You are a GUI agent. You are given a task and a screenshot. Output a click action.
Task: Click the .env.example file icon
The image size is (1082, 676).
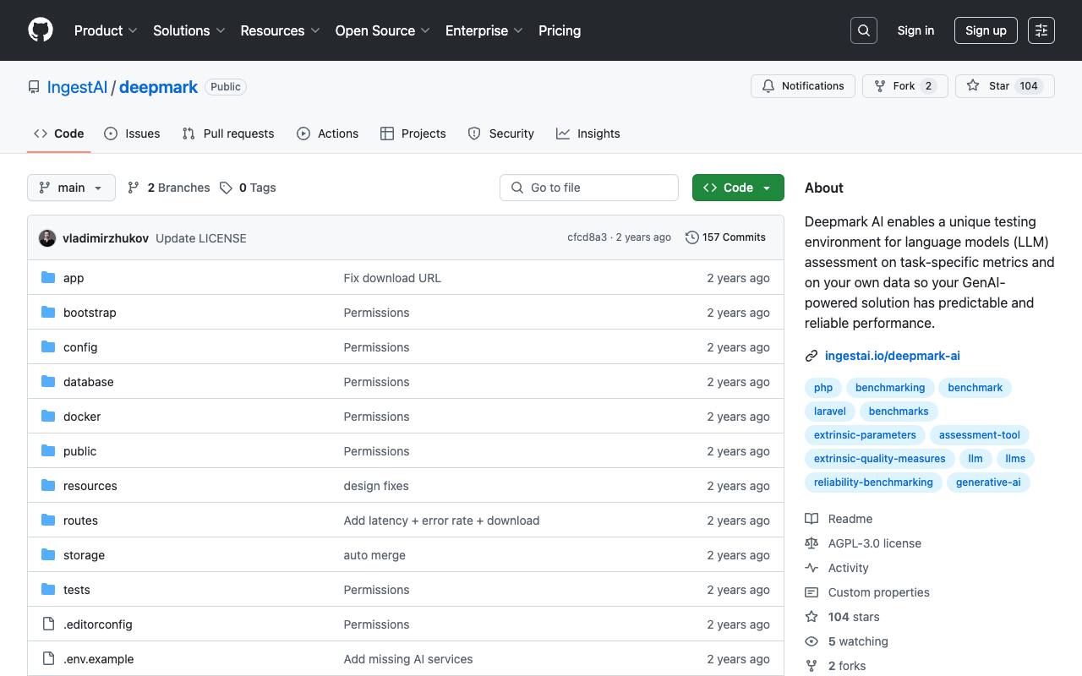click(48, 659)
